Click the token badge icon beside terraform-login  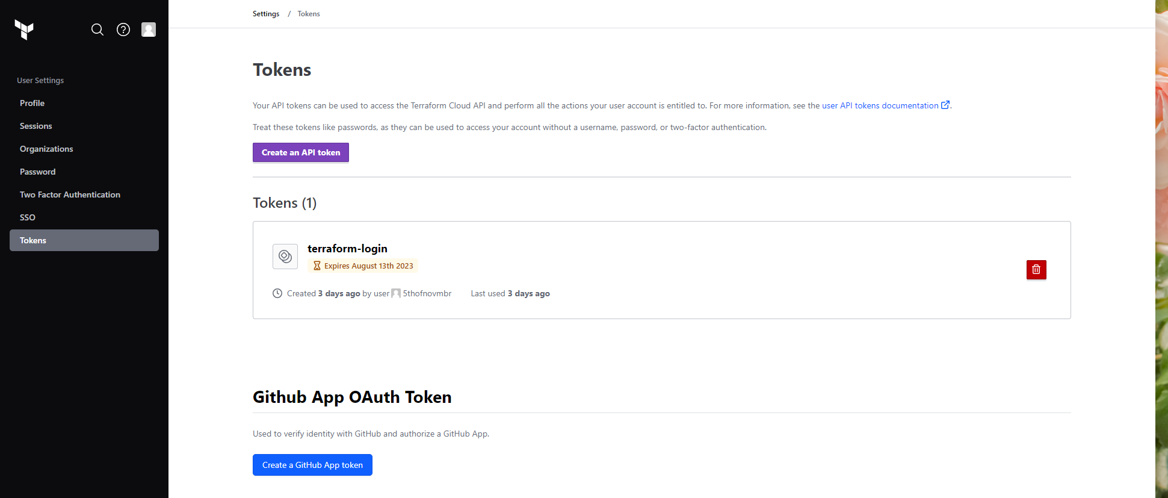coord(285,256)
